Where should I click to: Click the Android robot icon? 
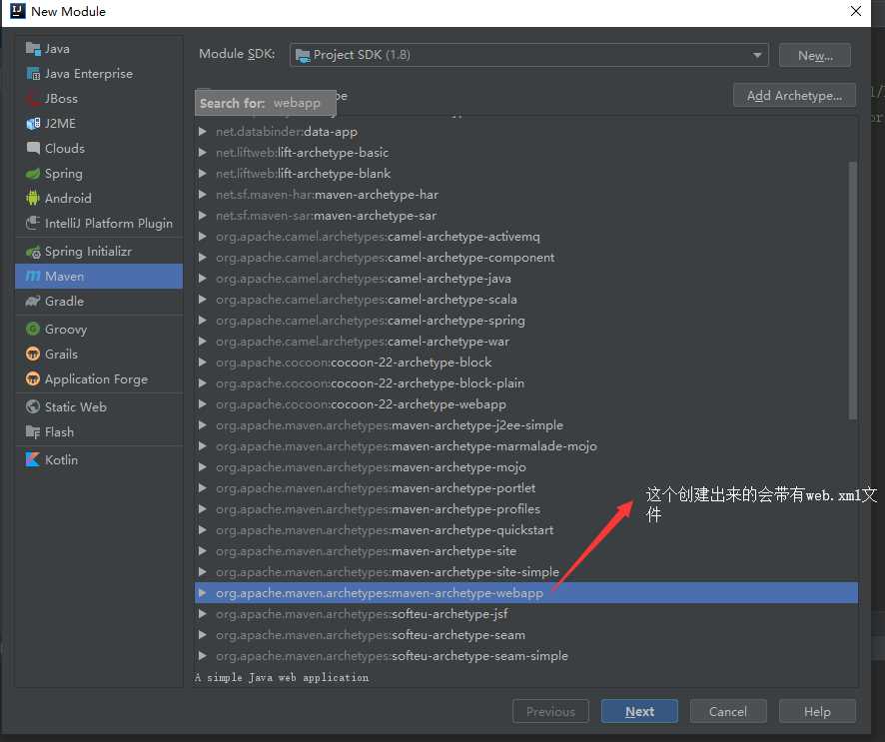click(33, 198)
